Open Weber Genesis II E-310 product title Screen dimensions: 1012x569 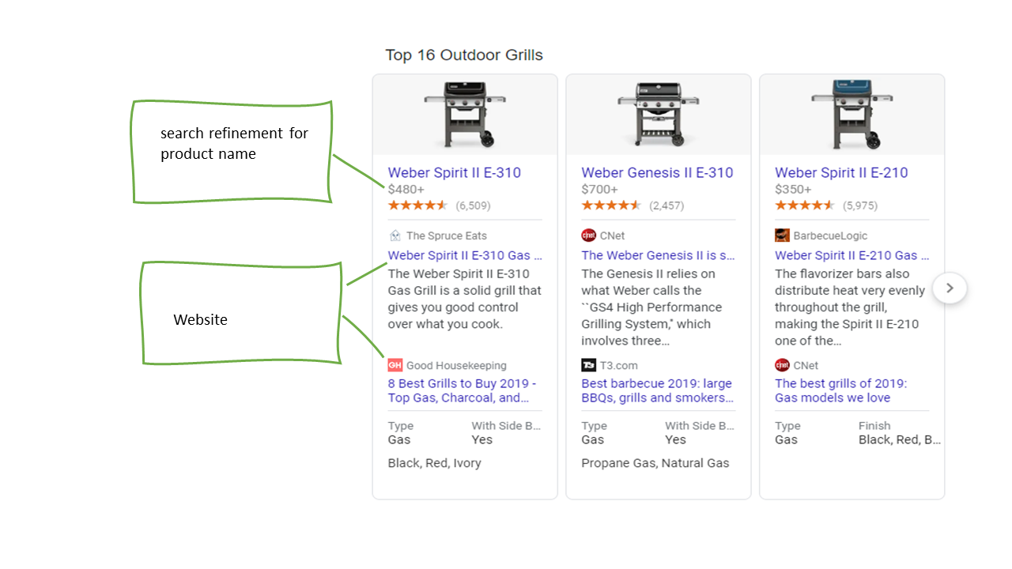coord(657,172)
